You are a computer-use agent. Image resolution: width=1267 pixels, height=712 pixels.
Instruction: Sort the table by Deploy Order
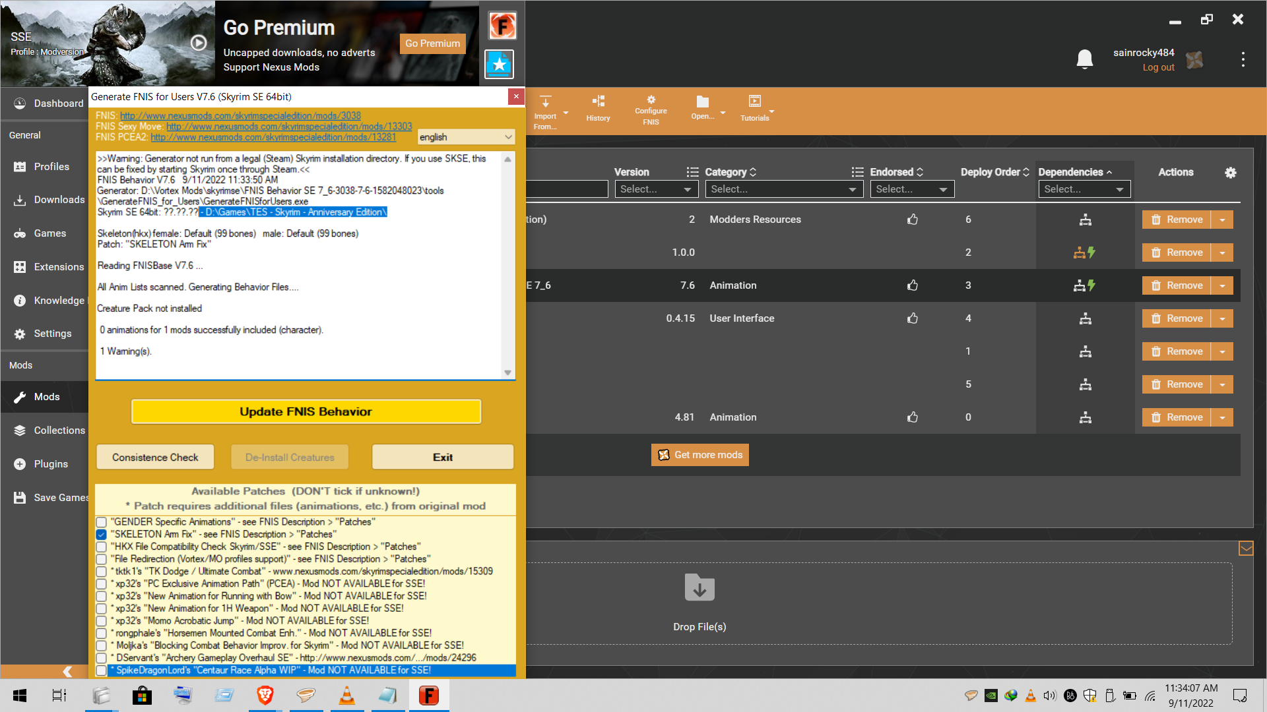click(x=994, y=172)
